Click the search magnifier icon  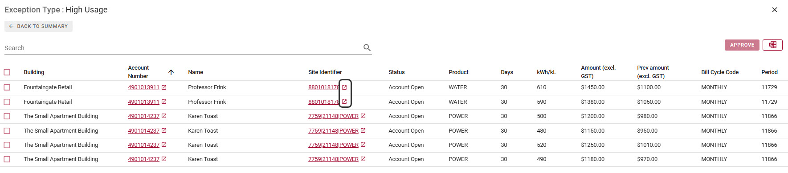[367, 47]
